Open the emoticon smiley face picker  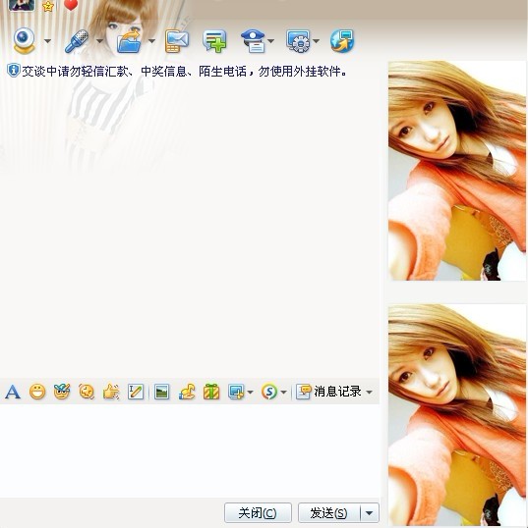37,392
